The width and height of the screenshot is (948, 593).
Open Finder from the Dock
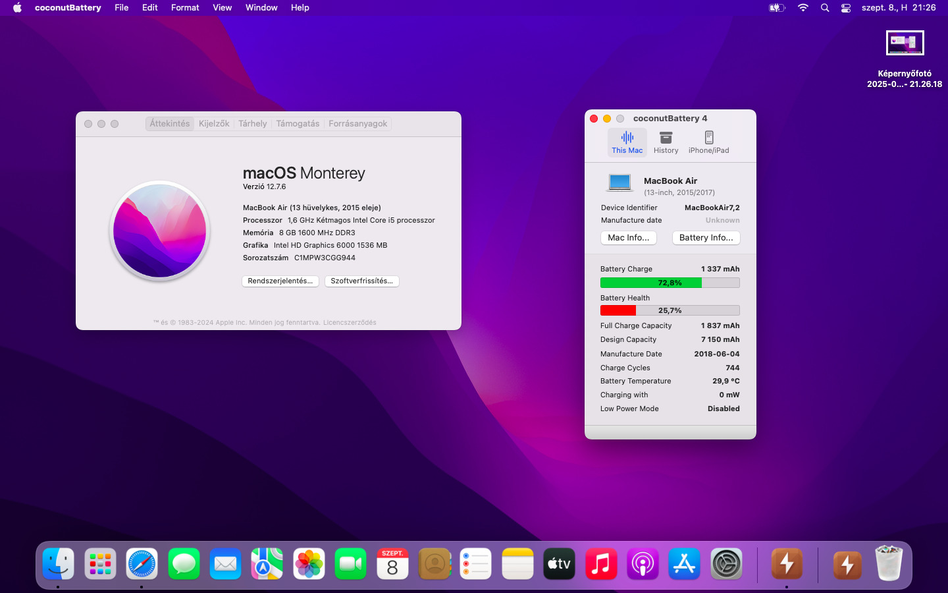click(59, 564)
